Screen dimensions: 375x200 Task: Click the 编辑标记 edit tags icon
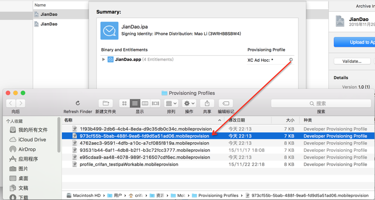[x=226, y=103]
